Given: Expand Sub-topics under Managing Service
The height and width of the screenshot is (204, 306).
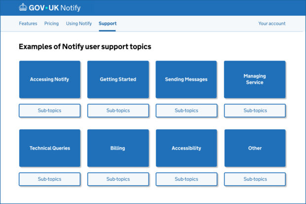Looking at the screenshot, I should click(255, 111).
